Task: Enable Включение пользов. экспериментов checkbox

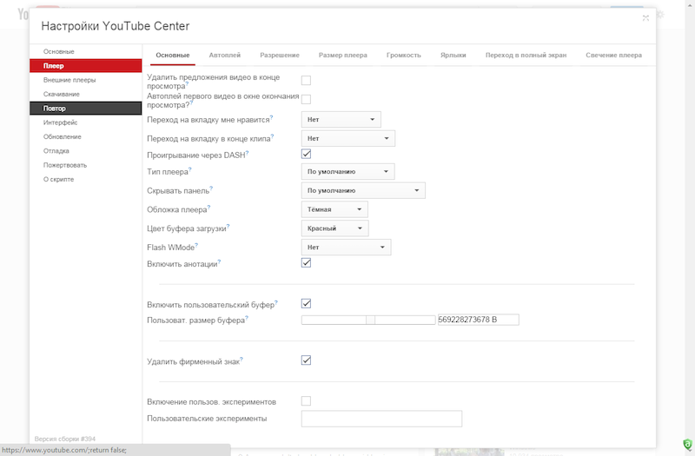Action: pos(306,401)
